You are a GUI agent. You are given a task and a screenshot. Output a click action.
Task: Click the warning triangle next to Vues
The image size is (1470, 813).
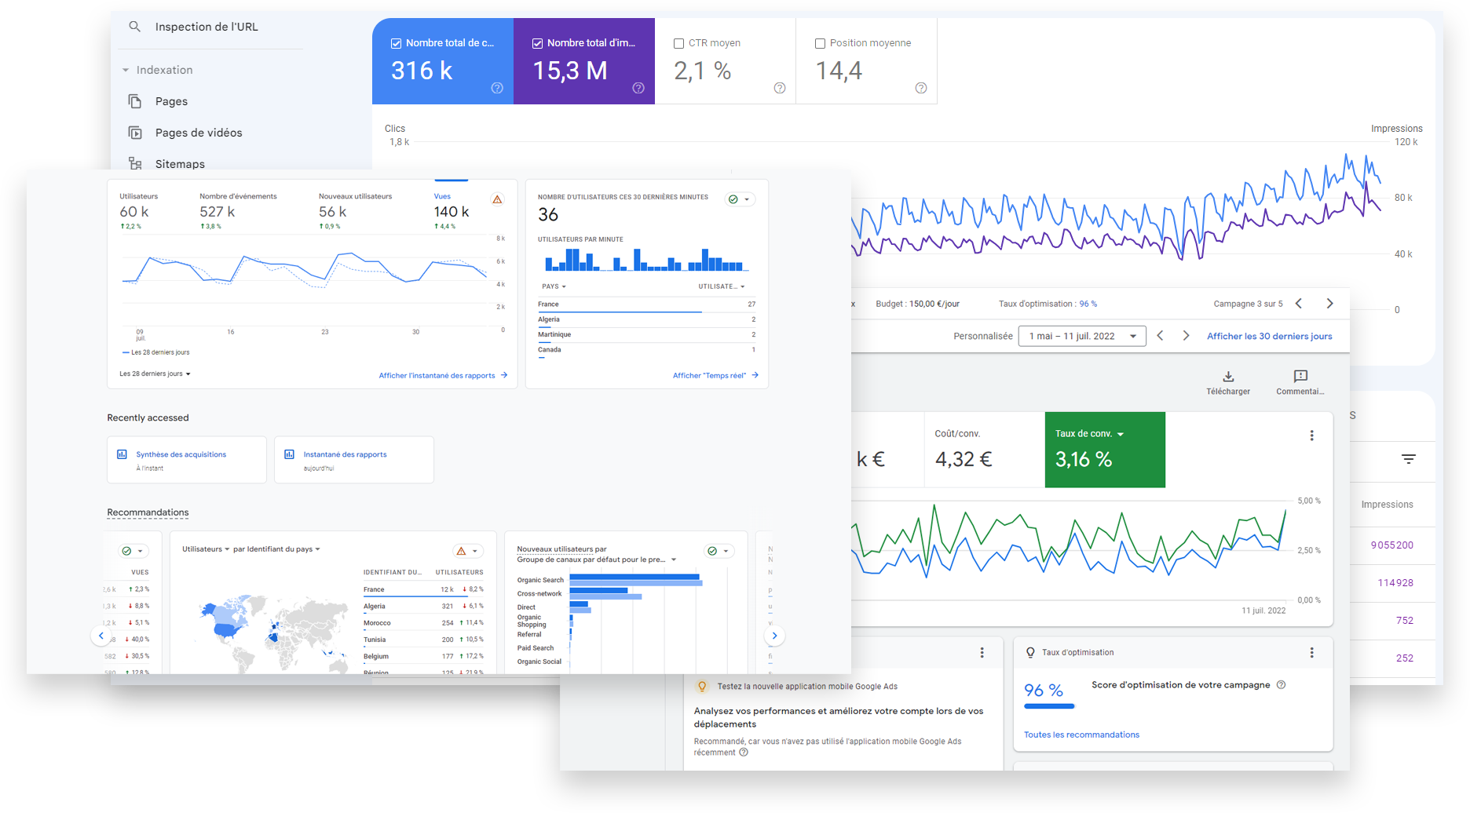coord(497,199)
